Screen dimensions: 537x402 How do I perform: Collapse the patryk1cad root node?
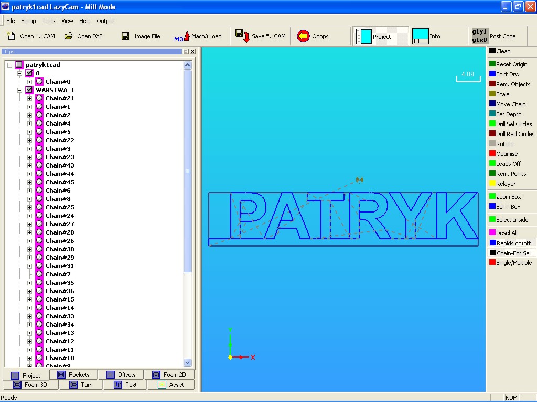[9, 64]
